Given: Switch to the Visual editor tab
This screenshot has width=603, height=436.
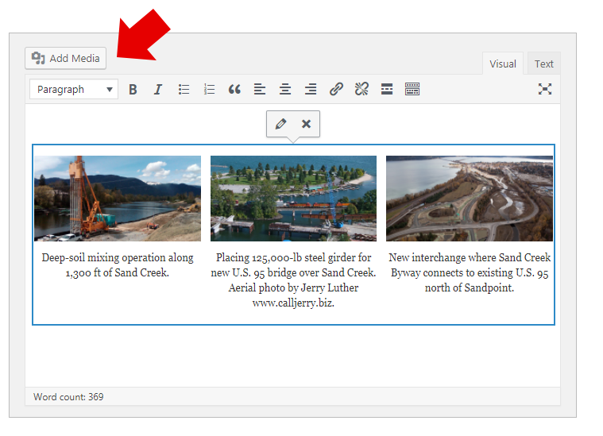Looking at the screenshot, I should (x=503, y=64).
